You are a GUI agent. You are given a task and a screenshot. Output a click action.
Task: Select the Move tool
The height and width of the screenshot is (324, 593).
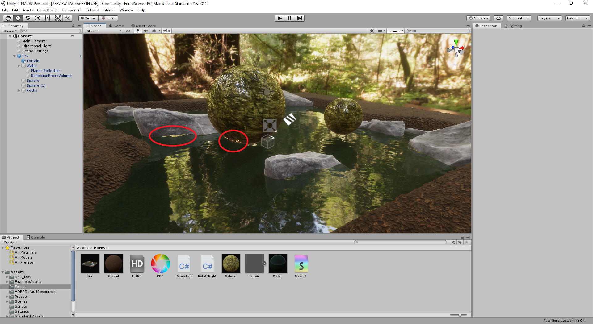coord(18,18)
